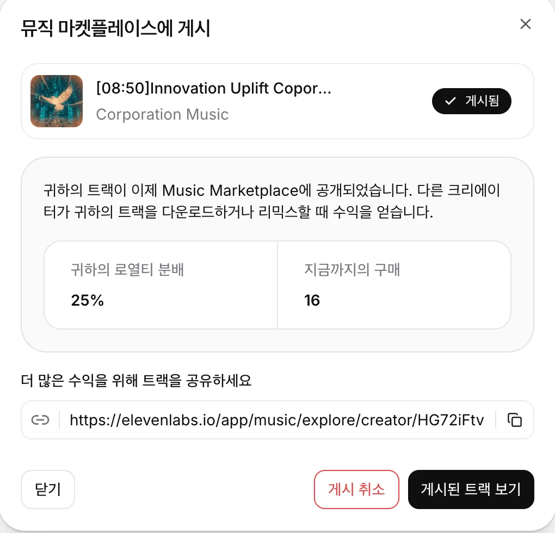
Task: Click the chain link icon beside the URL
Action: (40, 420)
